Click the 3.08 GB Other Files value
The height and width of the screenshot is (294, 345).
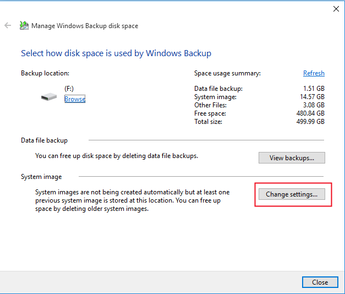pyautogui.click(x=313, y=105)
